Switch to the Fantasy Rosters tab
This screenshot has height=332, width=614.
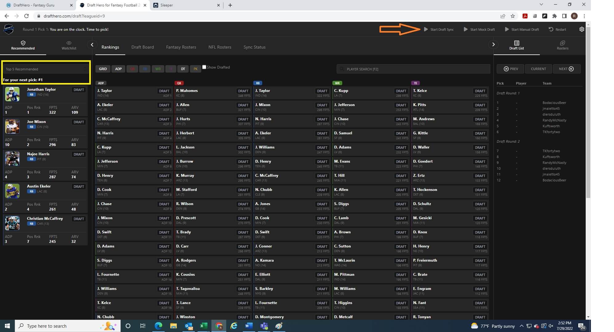181,47
